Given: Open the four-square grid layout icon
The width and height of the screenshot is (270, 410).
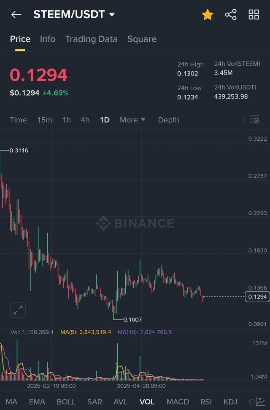Looking at the screenshot, I should tap(254, 15).
